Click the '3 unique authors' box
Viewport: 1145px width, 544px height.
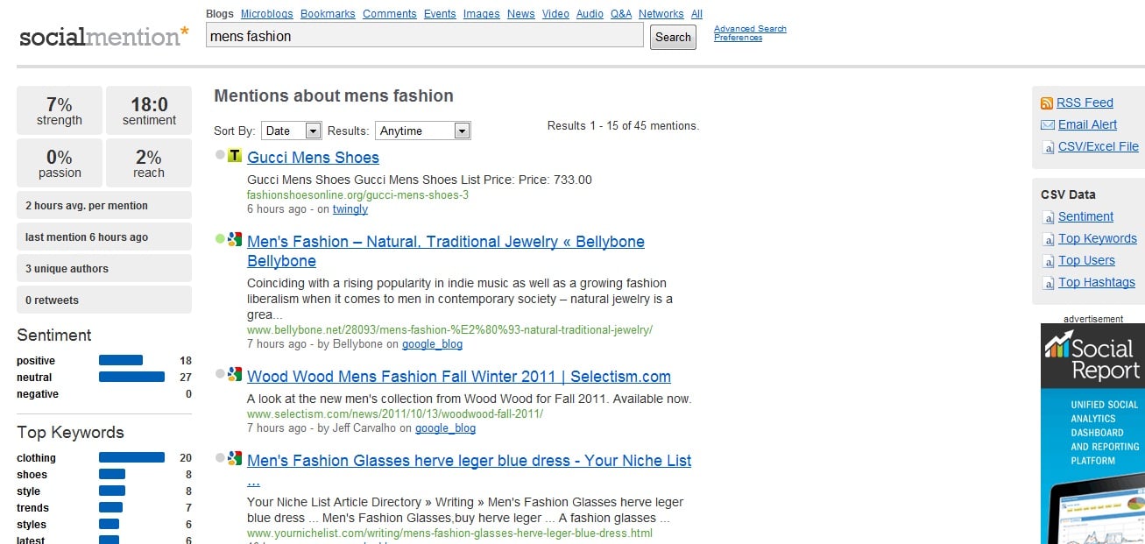(x=104, y=268)
